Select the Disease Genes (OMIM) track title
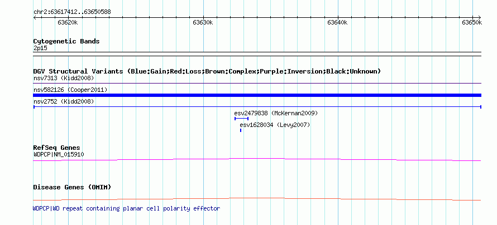 tap(72, 187)
